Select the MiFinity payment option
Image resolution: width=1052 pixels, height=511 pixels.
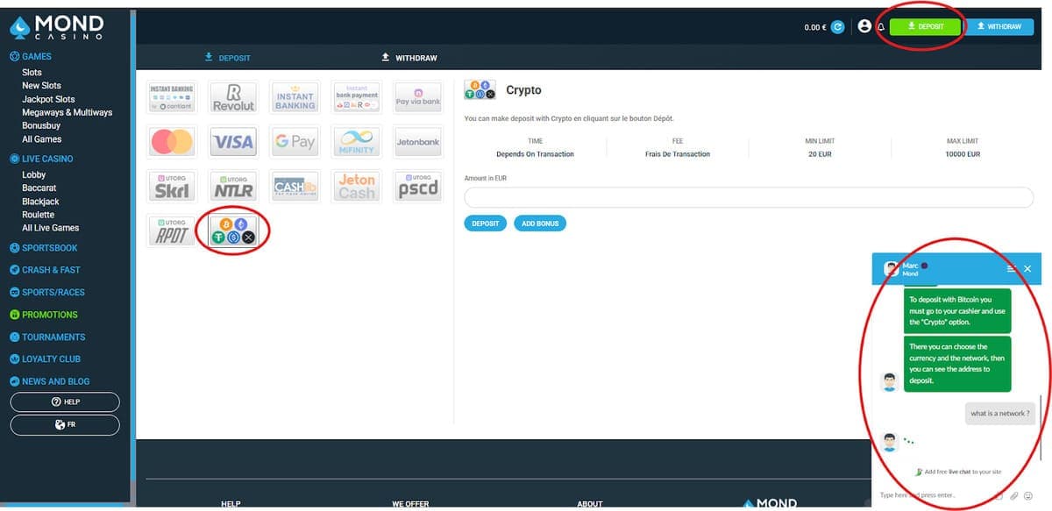[357, 141]
